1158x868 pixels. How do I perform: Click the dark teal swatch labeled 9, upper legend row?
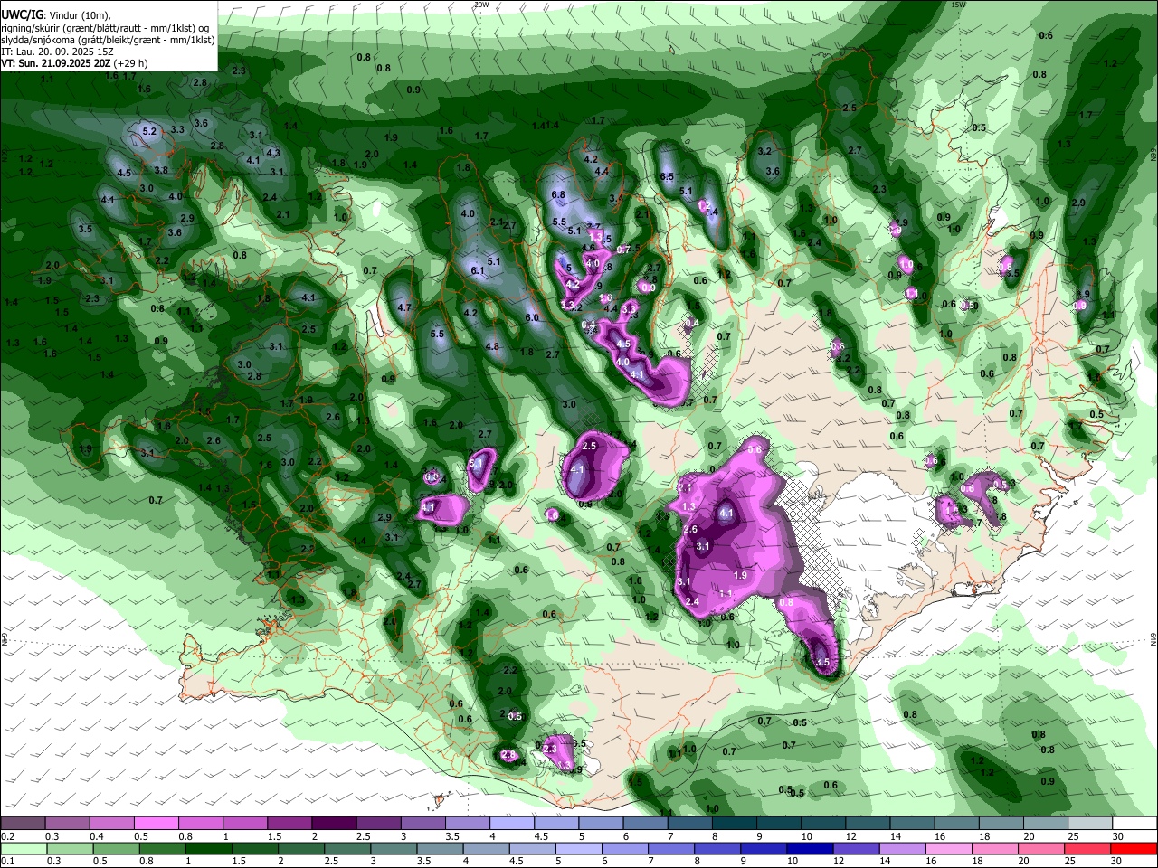point(779,823)
